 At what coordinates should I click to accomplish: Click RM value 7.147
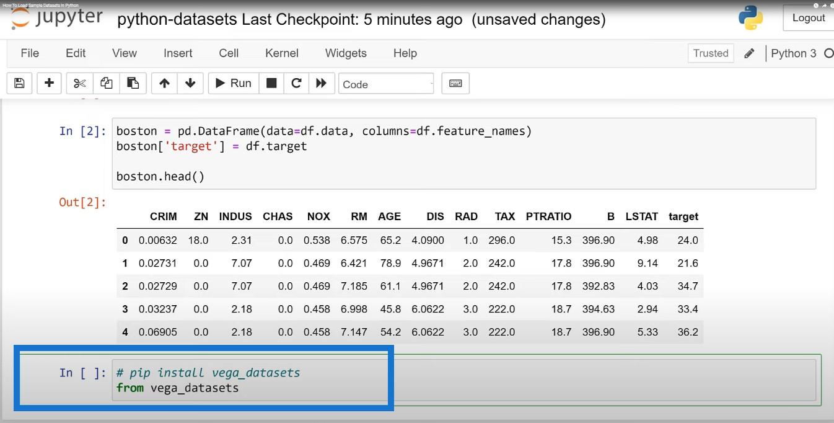[x=354, y=332]
